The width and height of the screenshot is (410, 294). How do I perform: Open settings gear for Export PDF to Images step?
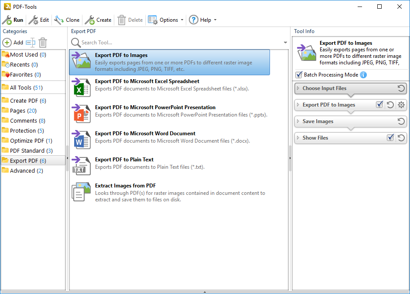tap(401, 105)
